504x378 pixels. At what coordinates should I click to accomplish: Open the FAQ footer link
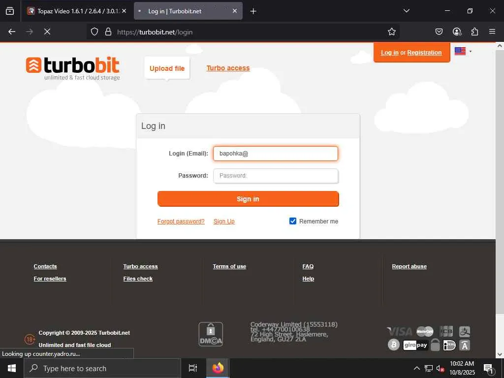[308, 266]
